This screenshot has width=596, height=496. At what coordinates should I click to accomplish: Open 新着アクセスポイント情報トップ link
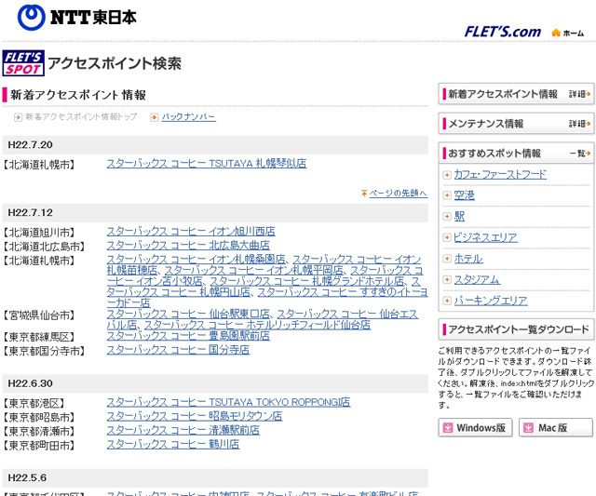pos(81,117)
